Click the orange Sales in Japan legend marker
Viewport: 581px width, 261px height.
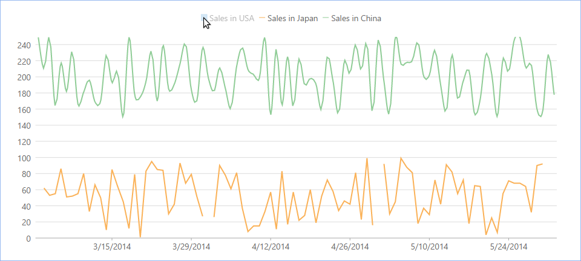click(x=261, y=18)
